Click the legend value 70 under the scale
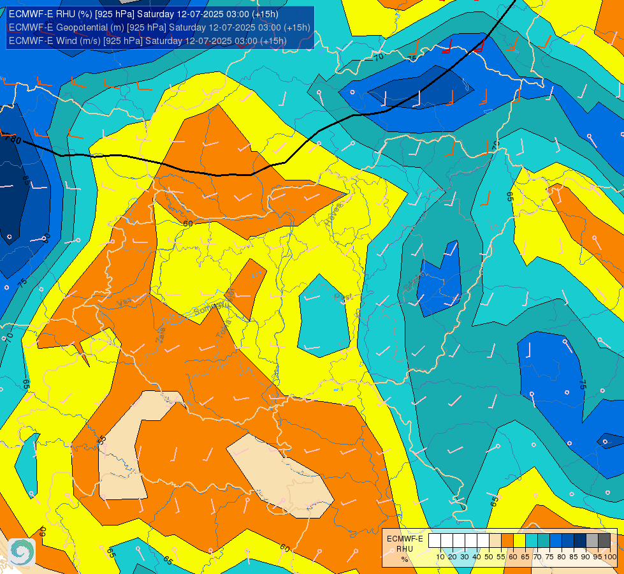 pos(537,557)
